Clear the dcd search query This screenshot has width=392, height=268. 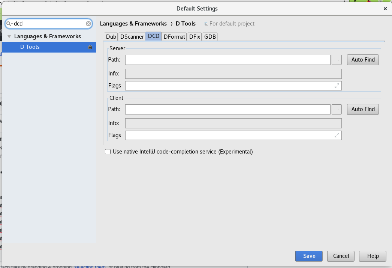[x=88, y=23]
